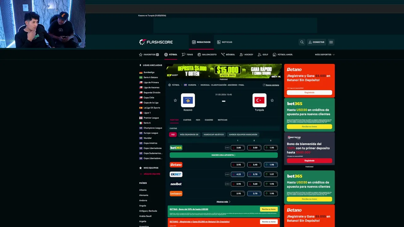404x227 pixels.
Task: Click the Conectar login button
Action: (x=317, y=42)
